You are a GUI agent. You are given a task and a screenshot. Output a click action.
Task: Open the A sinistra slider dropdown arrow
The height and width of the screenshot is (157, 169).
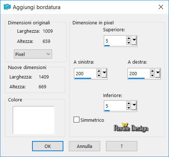tap(104, 73)
